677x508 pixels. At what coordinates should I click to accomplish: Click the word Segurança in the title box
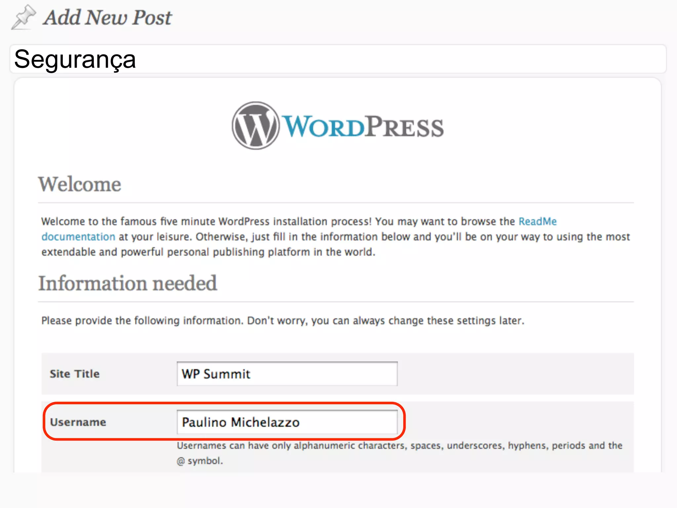(75, 60)
